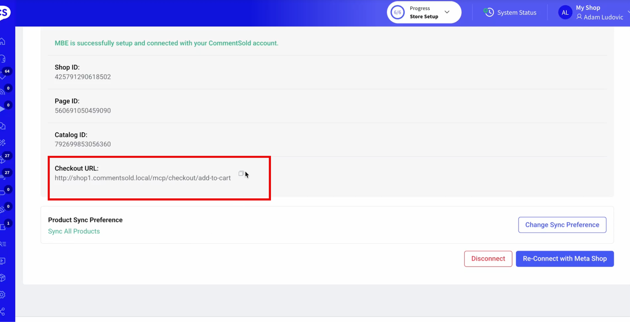Click the chat bubbles icon in sidebar
Image resolution: width=630 pixels, height=322 pixels.
[x=3, y=126]
